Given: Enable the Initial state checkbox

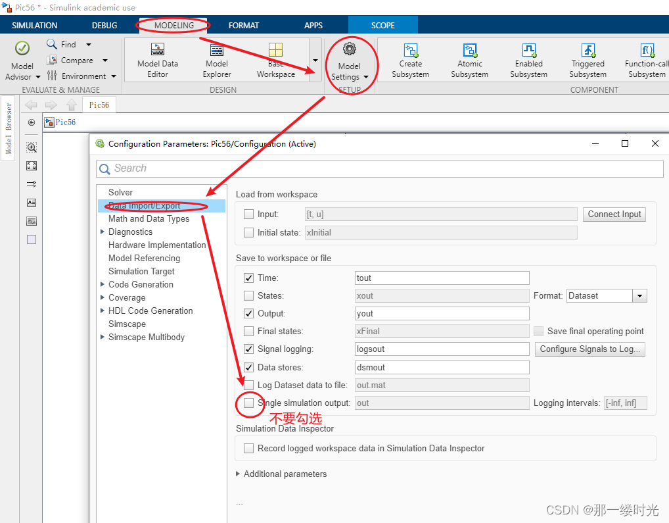Looking at the screenshot, I should pyautogui.click(x=248, y=233).
